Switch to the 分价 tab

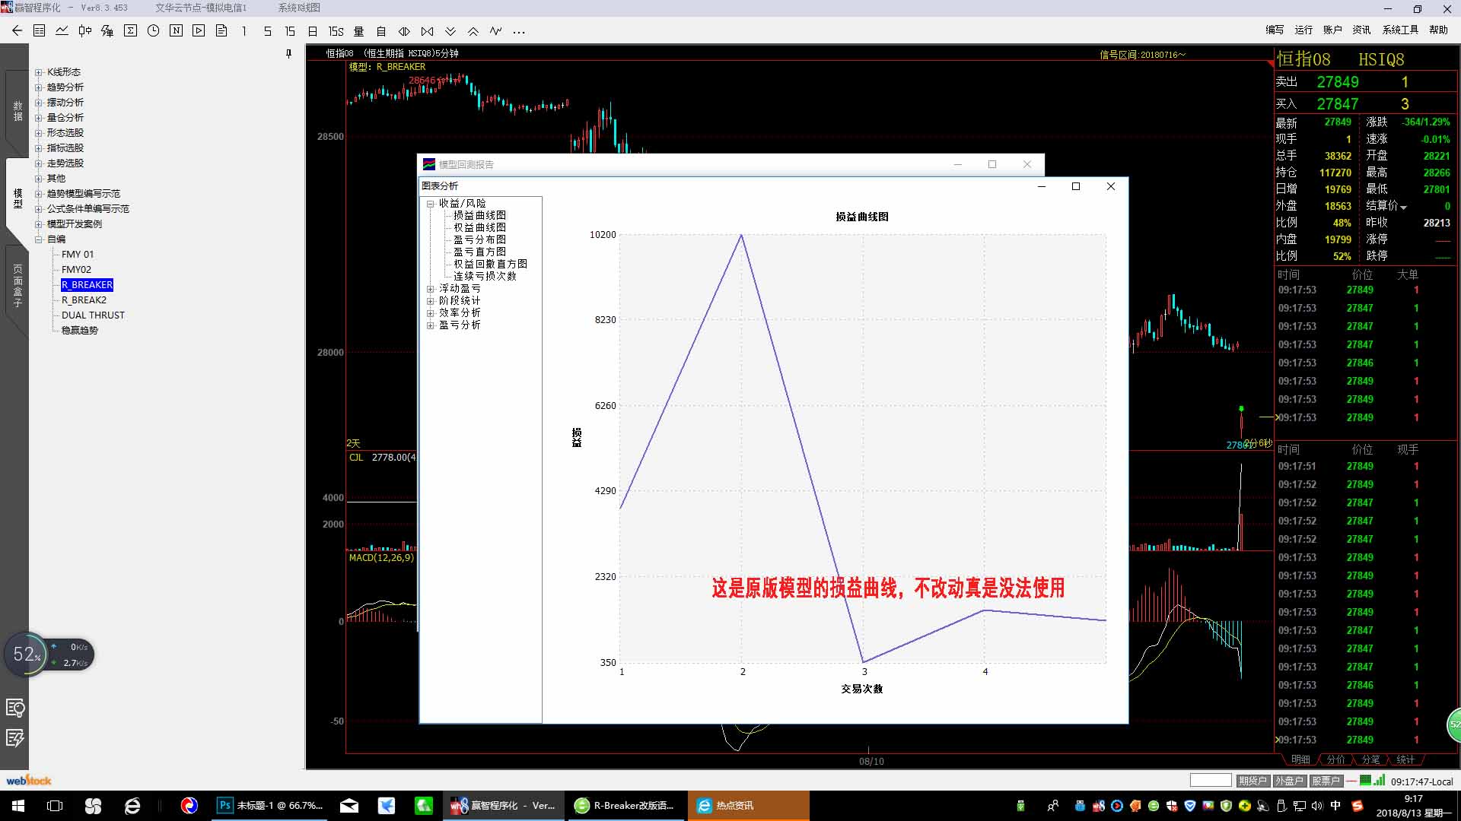1335,759
